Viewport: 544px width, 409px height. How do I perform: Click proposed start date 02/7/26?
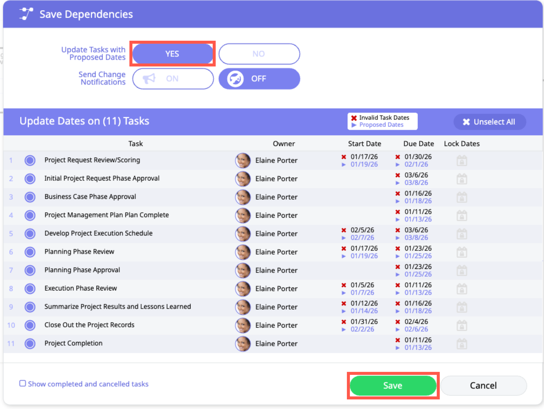(x=362, y=238)
